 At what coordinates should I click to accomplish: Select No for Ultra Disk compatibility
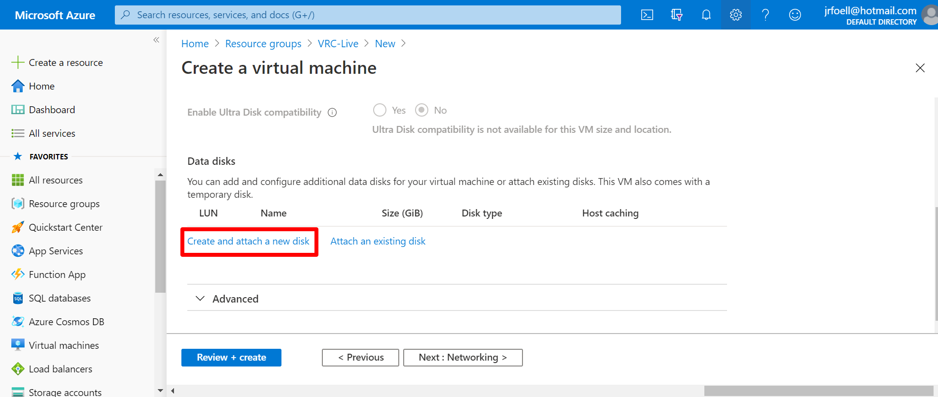click(421, 110)
